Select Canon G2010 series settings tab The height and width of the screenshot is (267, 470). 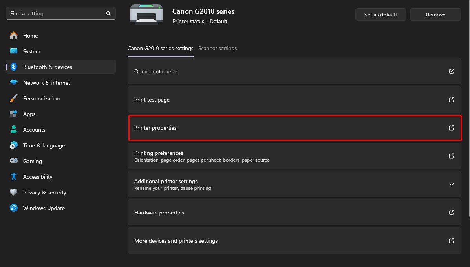[x=160, y=49]
